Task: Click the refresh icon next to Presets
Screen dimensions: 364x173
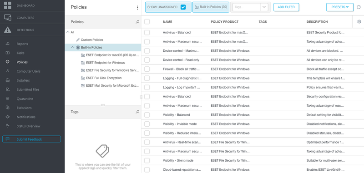Action: pos(359,7)
